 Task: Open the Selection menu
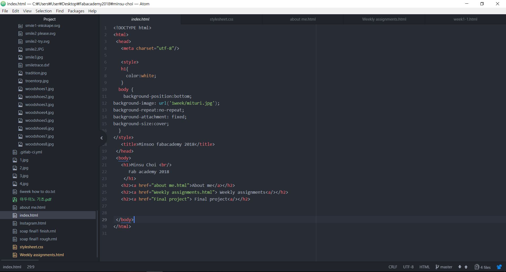click(x=43, y=11)
